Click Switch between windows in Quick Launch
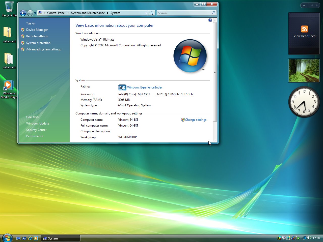This screenshot has width=323, height=242. click(x=24, y=238)
